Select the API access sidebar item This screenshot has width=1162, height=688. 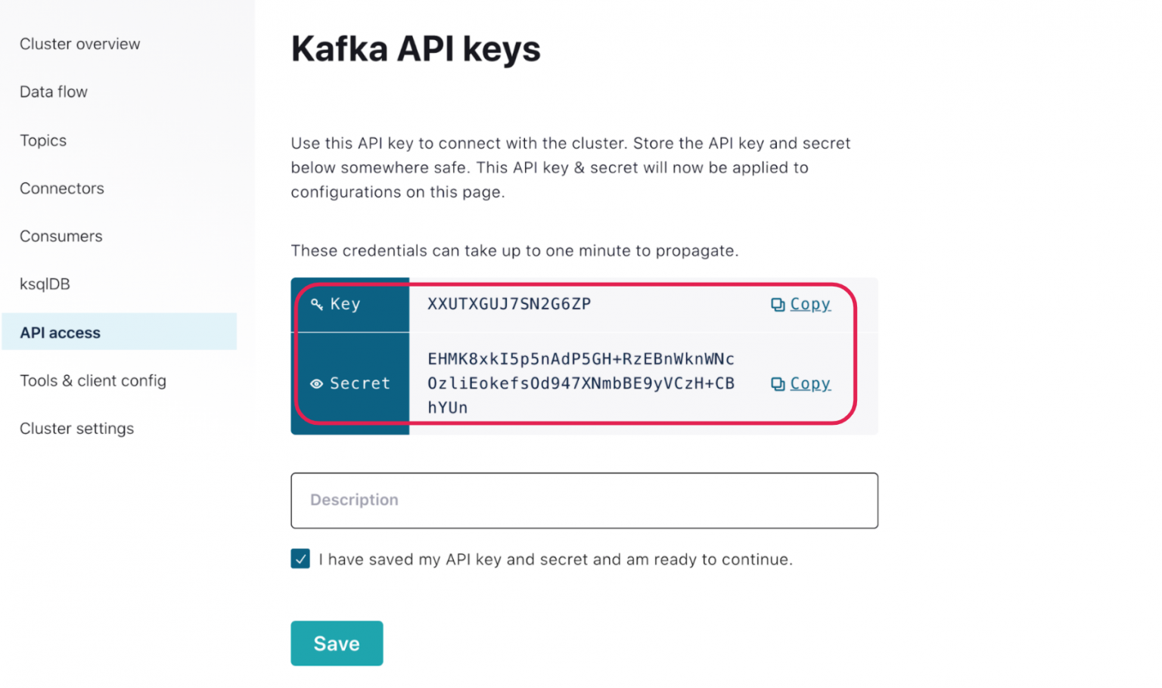point(61,333)
